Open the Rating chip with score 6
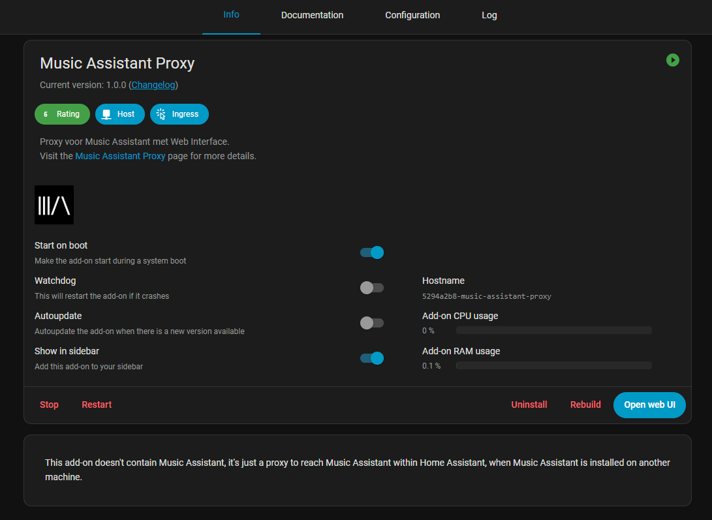 [x=62, y=114]
